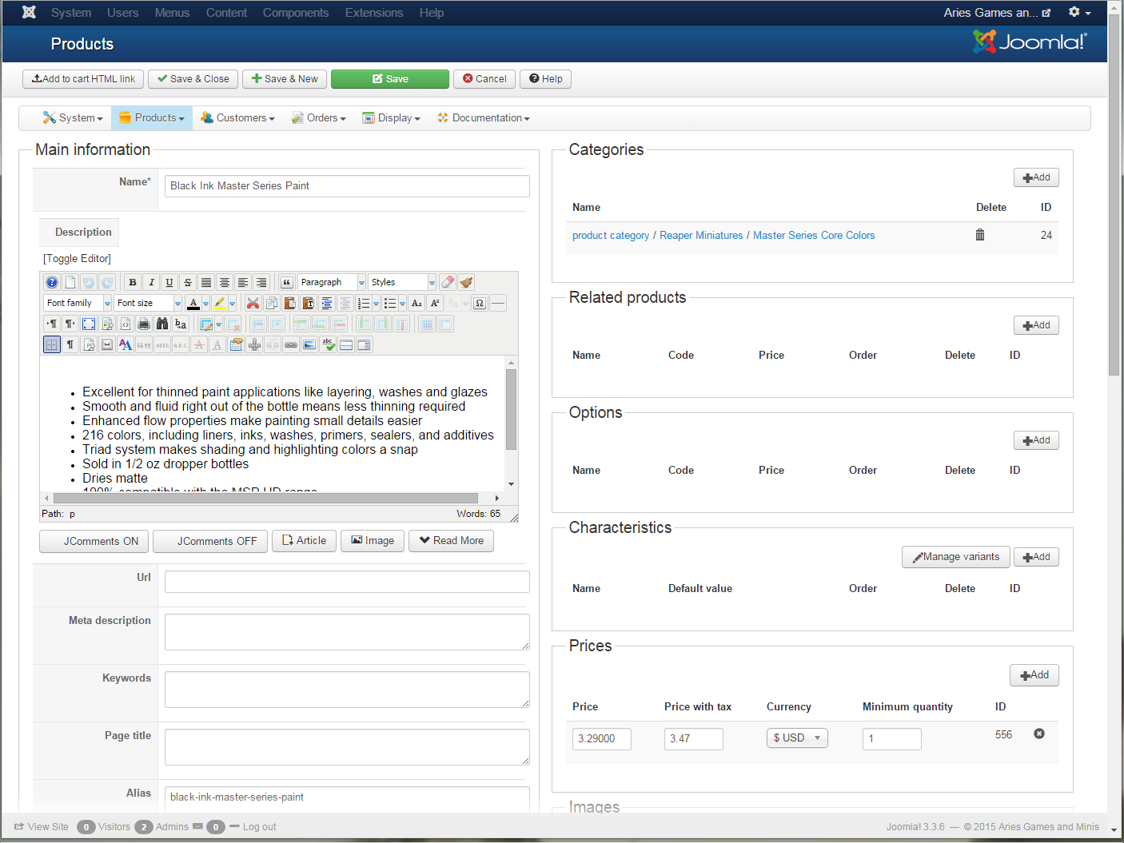Insert special character with omega icon
Image resolution: width=1124 pixels, height=843 pixels.
click(480, 303)
